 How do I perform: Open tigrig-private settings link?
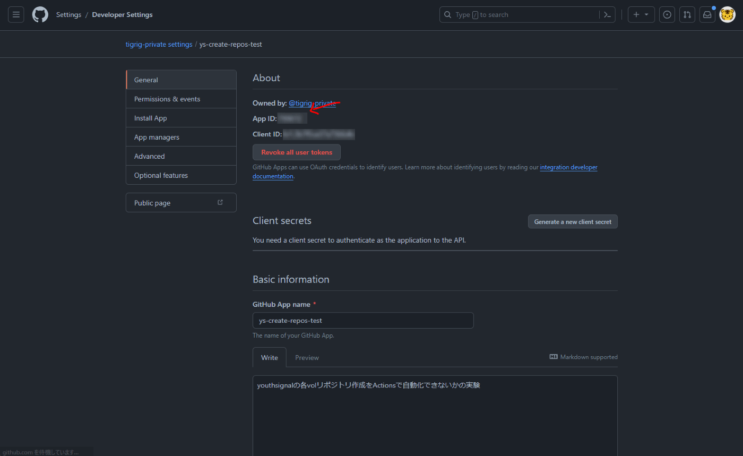[x=159, y=45]
